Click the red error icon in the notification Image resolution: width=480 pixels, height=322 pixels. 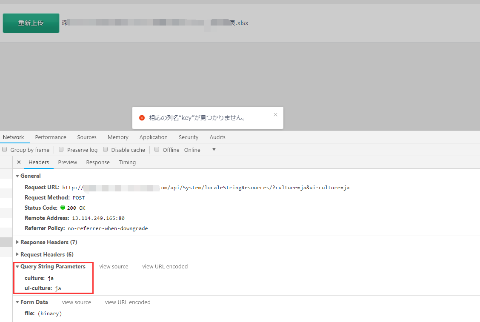tap(142, 118)
